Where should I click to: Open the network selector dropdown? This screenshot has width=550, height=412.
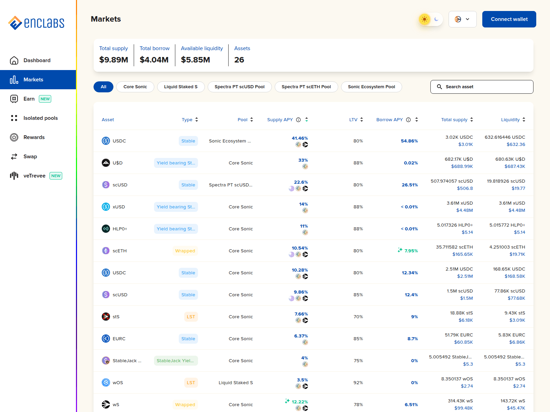coord(463,19)
